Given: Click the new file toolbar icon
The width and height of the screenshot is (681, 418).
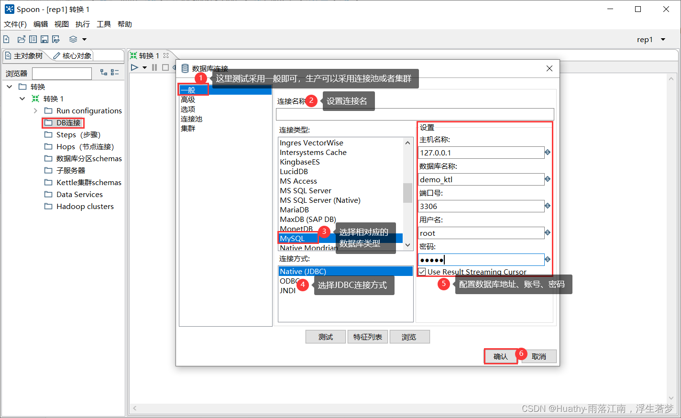Looking at the screenshot, I should 7,39.
